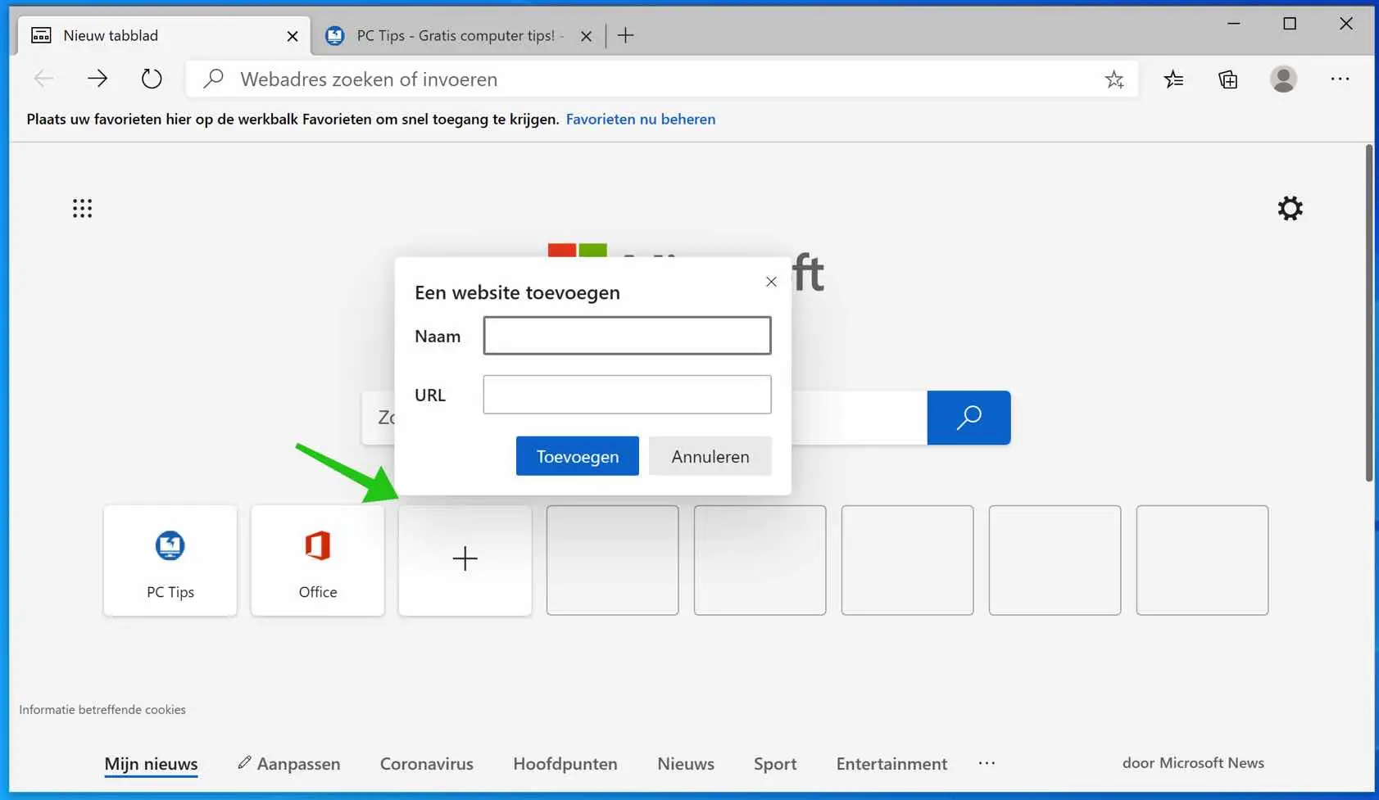Go forward with the forward arrow
This screenshot has height=800, width=1379.
tap(98, 79)
